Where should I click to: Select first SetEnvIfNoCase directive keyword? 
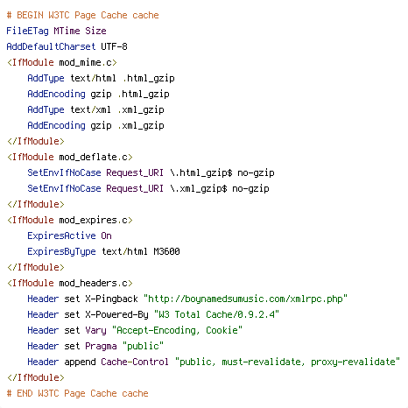(64, 172)
